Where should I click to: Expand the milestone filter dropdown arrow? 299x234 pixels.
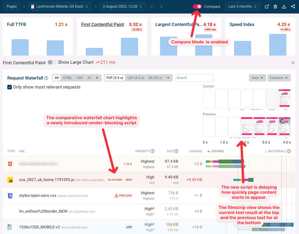click(x=168, y=78)
